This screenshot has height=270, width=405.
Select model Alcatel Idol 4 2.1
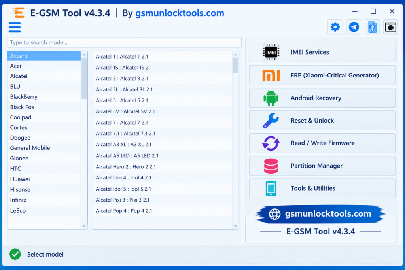coord(163,177)
